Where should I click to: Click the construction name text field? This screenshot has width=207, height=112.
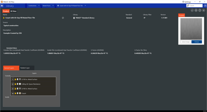(20, 18)
